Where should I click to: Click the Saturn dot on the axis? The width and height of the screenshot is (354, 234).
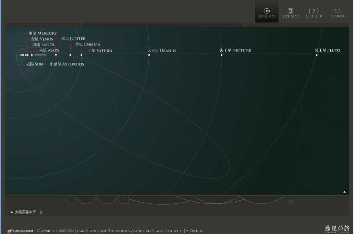[x=81, y=55]
